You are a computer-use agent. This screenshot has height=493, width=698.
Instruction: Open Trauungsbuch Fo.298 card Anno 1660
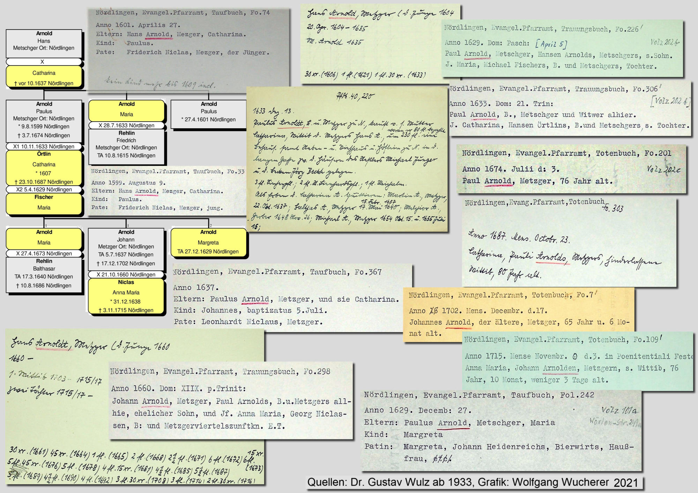point(230,400)
